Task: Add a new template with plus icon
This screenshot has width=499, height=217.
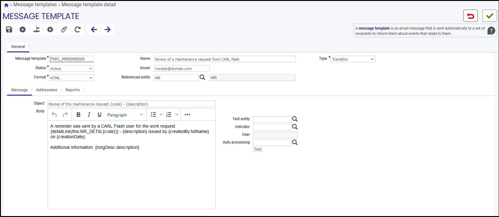Action: 22,30
